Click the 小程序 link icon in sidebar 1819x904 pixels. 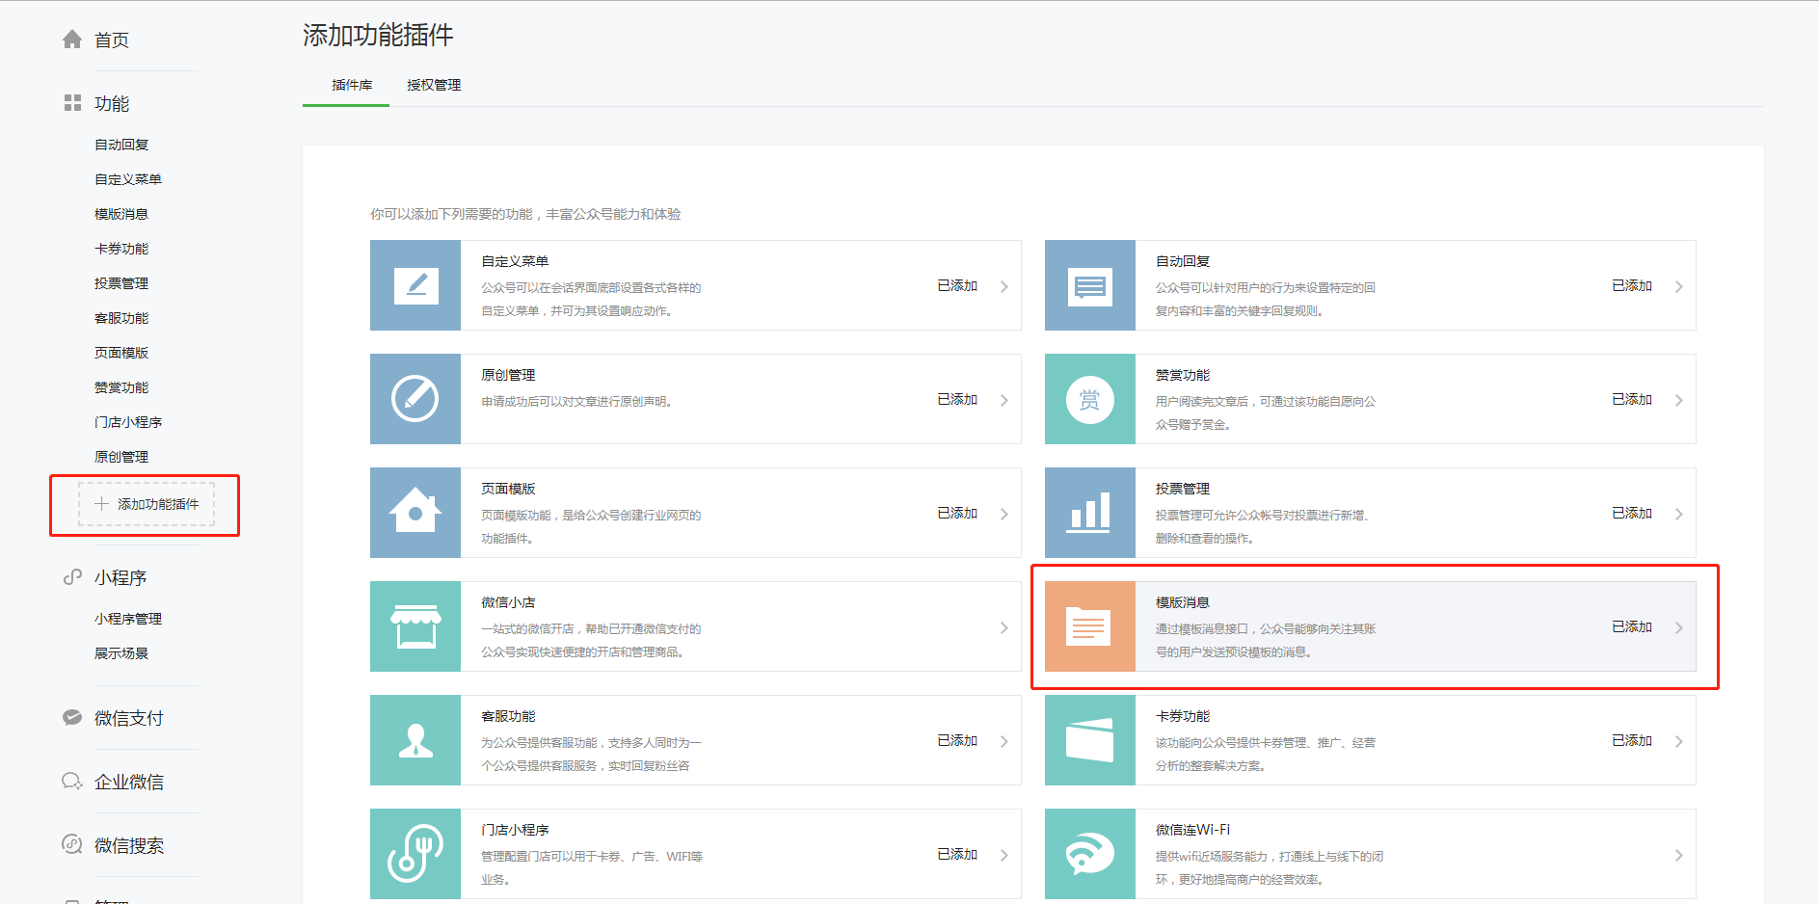tap(72, 577)
